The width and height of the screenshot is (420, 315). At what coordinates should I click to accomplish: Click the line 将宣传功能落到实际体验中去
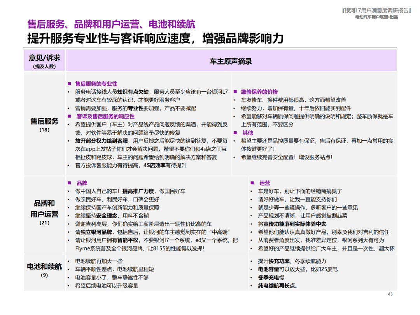pyautogui.click(x=292, y=224)
